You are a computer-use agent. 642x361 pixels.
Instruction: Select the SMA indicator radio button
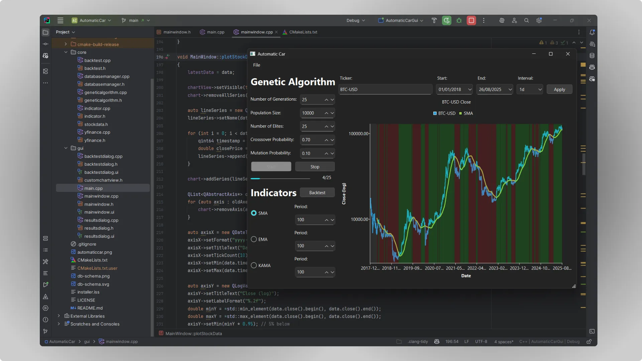click(x=254, y=213)
